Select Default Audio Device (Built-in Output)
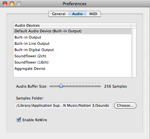Image resolution: width=150 pixels, height=139 pixels. coord(72,31)
